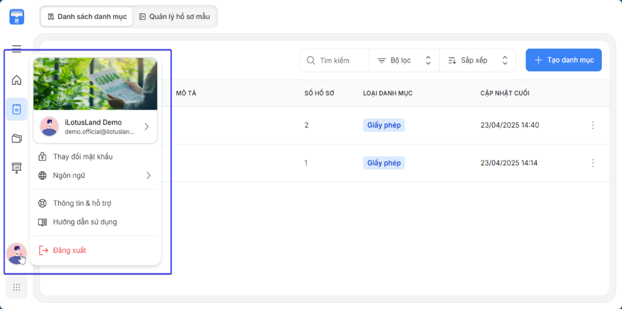Click the lifebuoy icon beside Thông tin & hỗ trợ
622x309 pixels.
pos(42,203)
